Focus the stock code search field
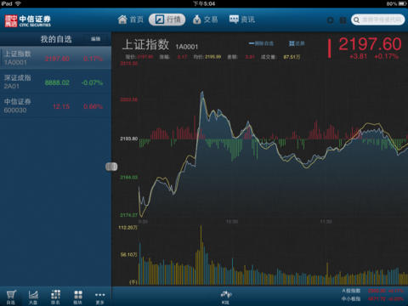Screen dimensions: 408x306 (377, 20)
